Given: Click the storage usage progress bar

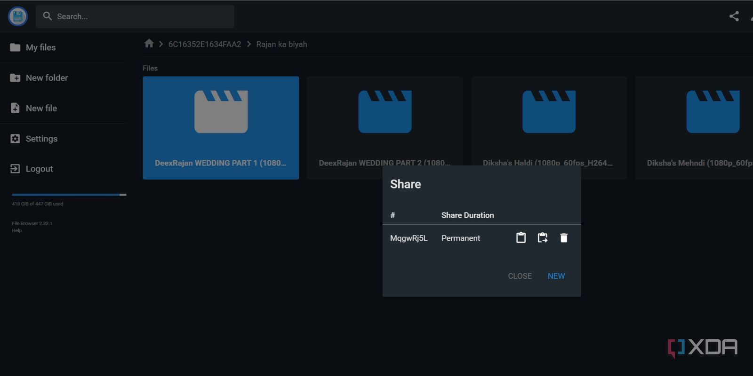Looking at the screenshot, I should pyautogui.click(x=69, y=195).
